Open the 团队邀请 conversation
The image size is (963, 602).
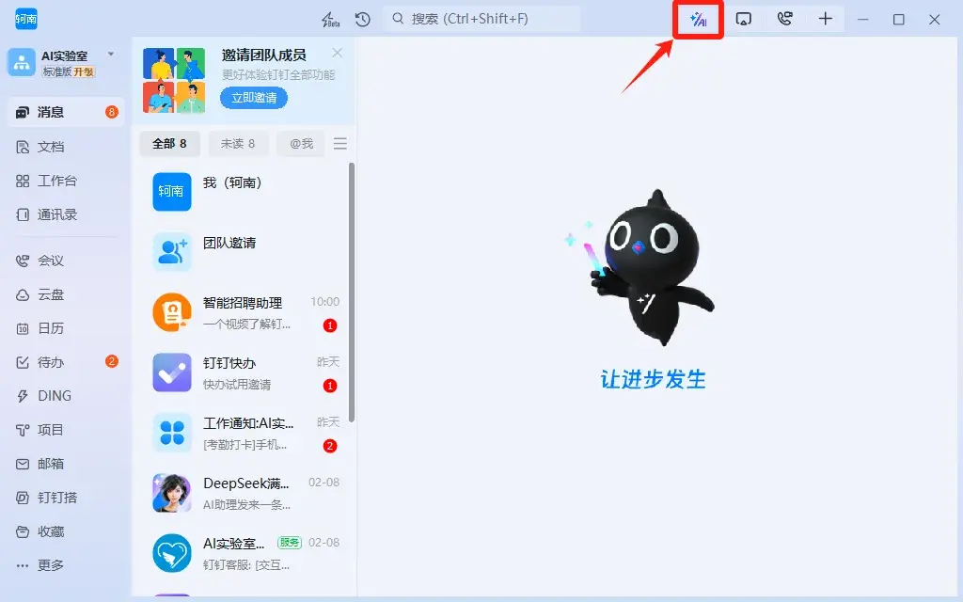(x=244, y=252)
